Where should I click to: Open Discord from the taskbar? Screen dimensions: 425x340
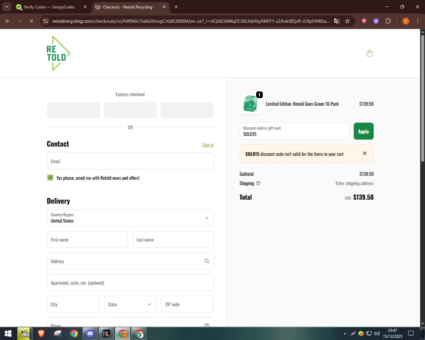point(90,333)
